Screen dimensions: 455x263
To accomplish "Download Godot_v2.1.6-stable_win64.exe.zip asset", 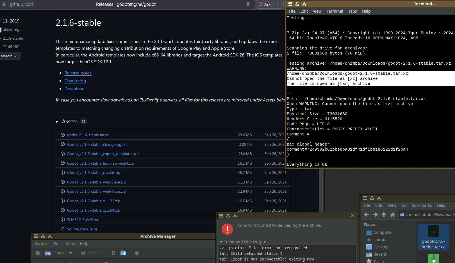I will tap(96, 191).
